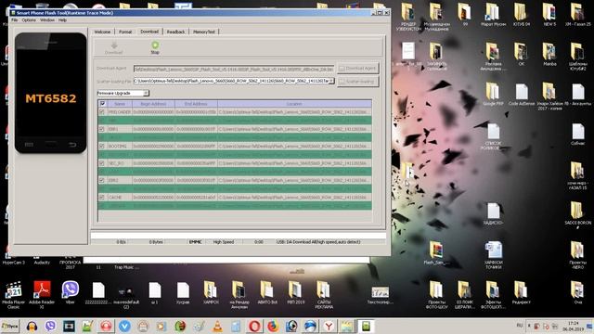
Task: Expand the scatter-loading file path dropdown arrow
Action: pos(331,81)
